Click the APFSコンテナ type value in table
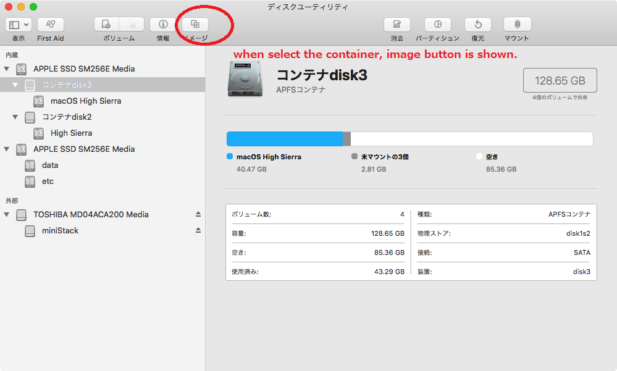Image resolution: width=617 pixels, height=371 pixels. pos(570,214)
